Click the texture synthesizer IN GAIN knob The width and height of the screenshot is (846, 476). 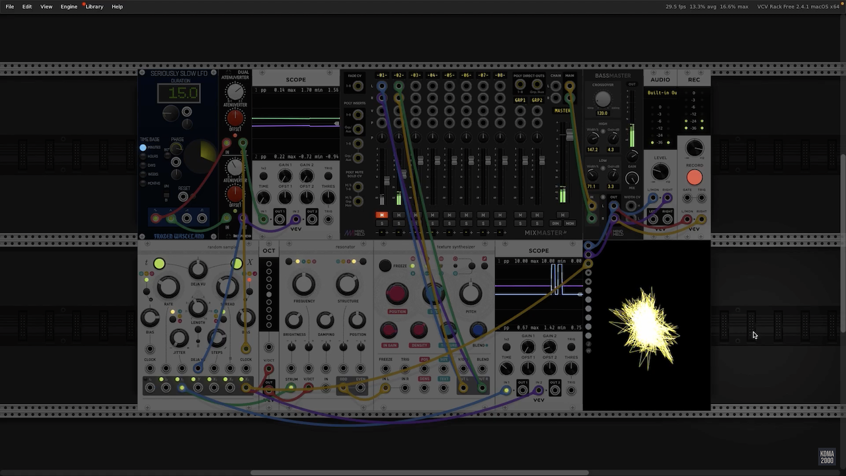click(389, 330)
